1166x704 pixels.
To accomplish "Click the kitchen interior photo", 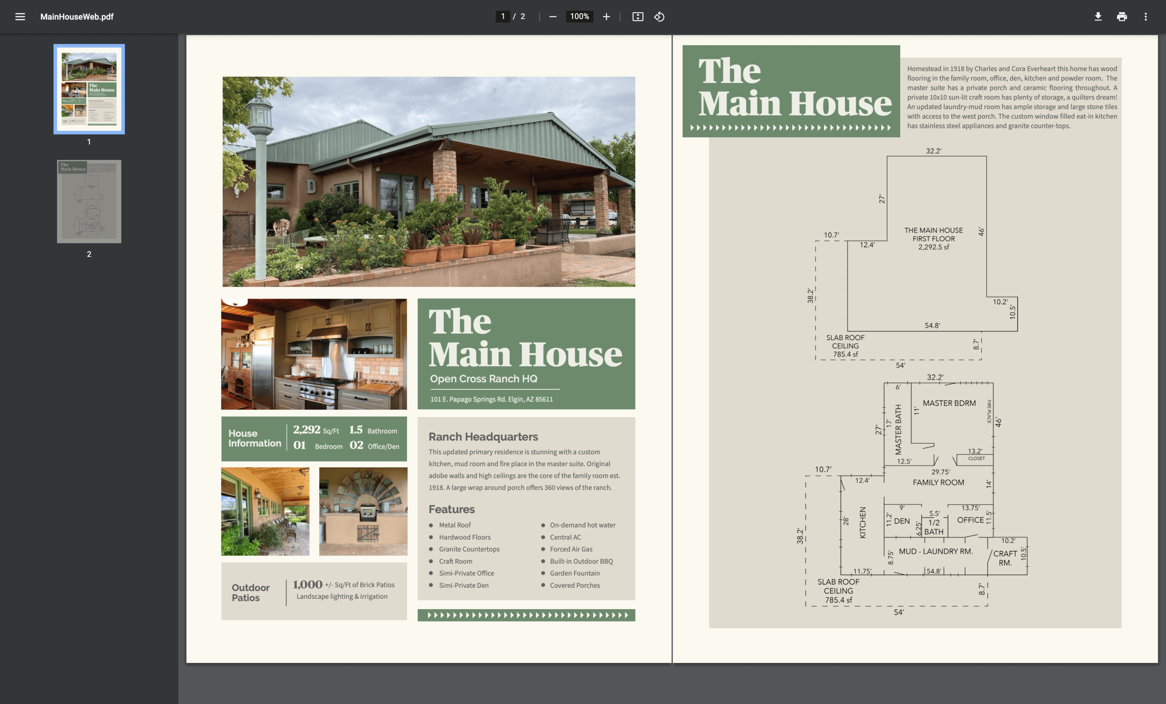I will click(314, 354).
